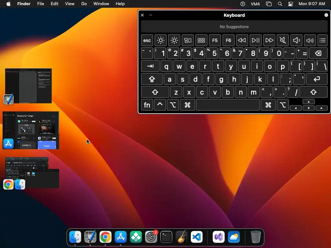The image size is (331, 248).
Task: Tap the forward slash question mark key
Action: click(292, 92)
